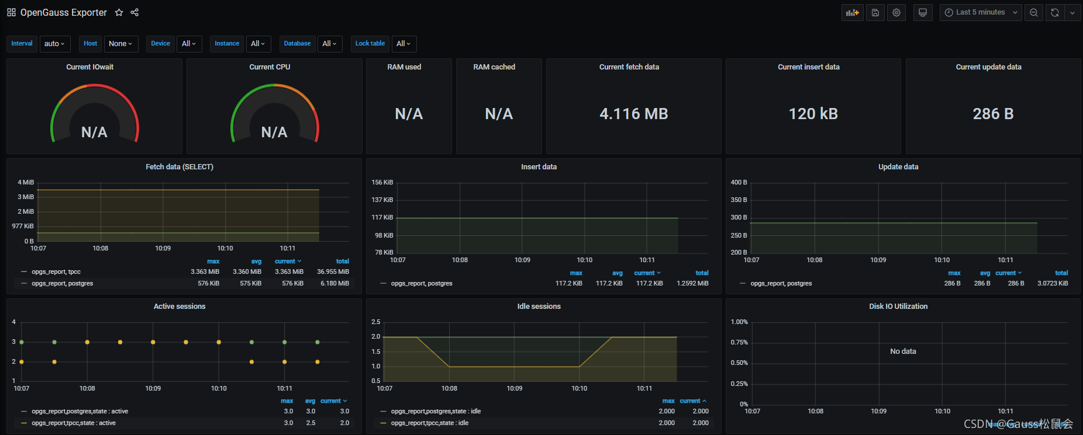Screen dimensions: 1083x435
Task: Add a new panel to dashboard
Action: 853,12
